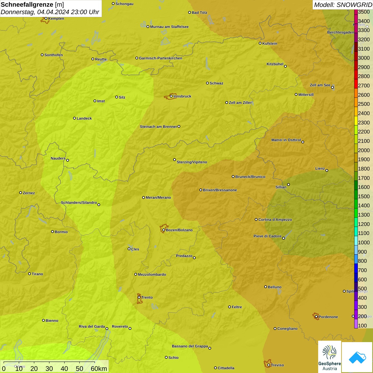Select the 1700 m legend color swatch
The width and height of the screenshot is (373, 373).
coord(356,176)
